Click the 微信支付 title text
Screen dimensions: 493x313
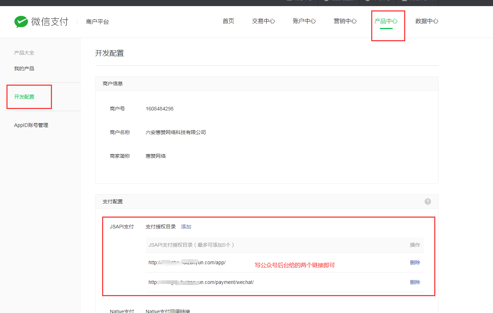pyautogui.click(x=50, y=22)
